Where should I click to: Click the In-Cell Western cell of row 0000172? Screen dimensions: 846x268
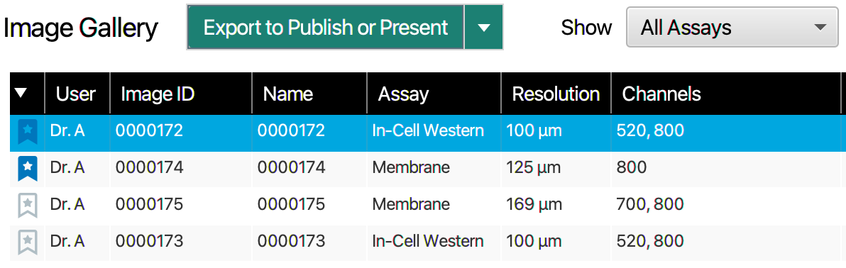(428, 130)
